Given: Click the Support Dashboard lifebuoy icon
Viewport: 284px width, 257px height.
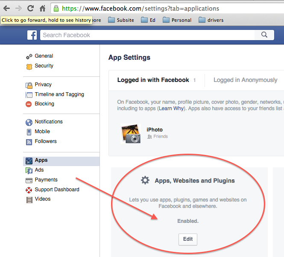Looking at the screenshot, I should (29, 190).
